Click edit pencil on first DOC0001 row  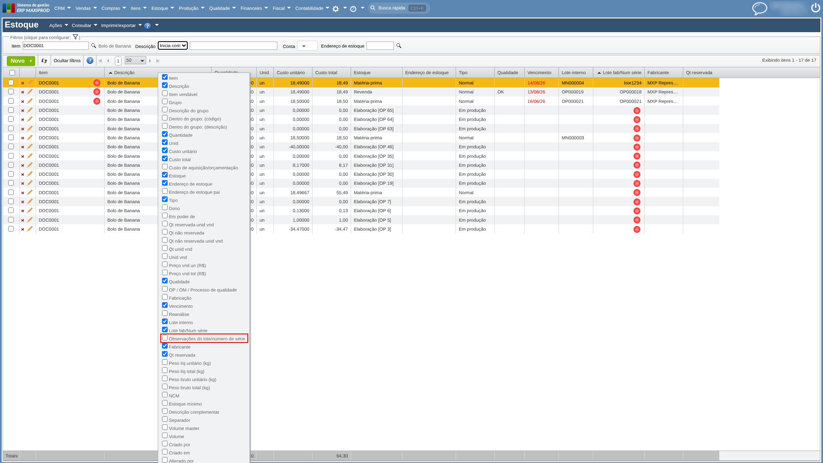(30, 83)
